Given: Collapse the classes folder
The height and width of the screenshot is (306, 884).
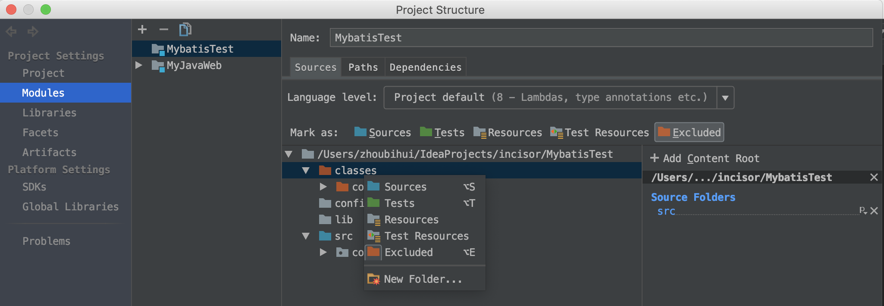Looking at the screenshot, I should click(306, 170).
